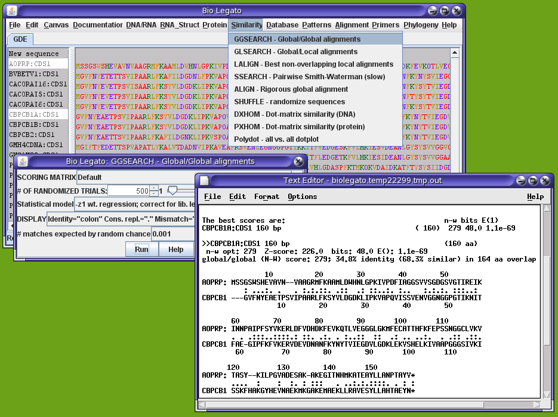
Task: Run the GGSEARCH alignment
Action: tap(141, 250)
